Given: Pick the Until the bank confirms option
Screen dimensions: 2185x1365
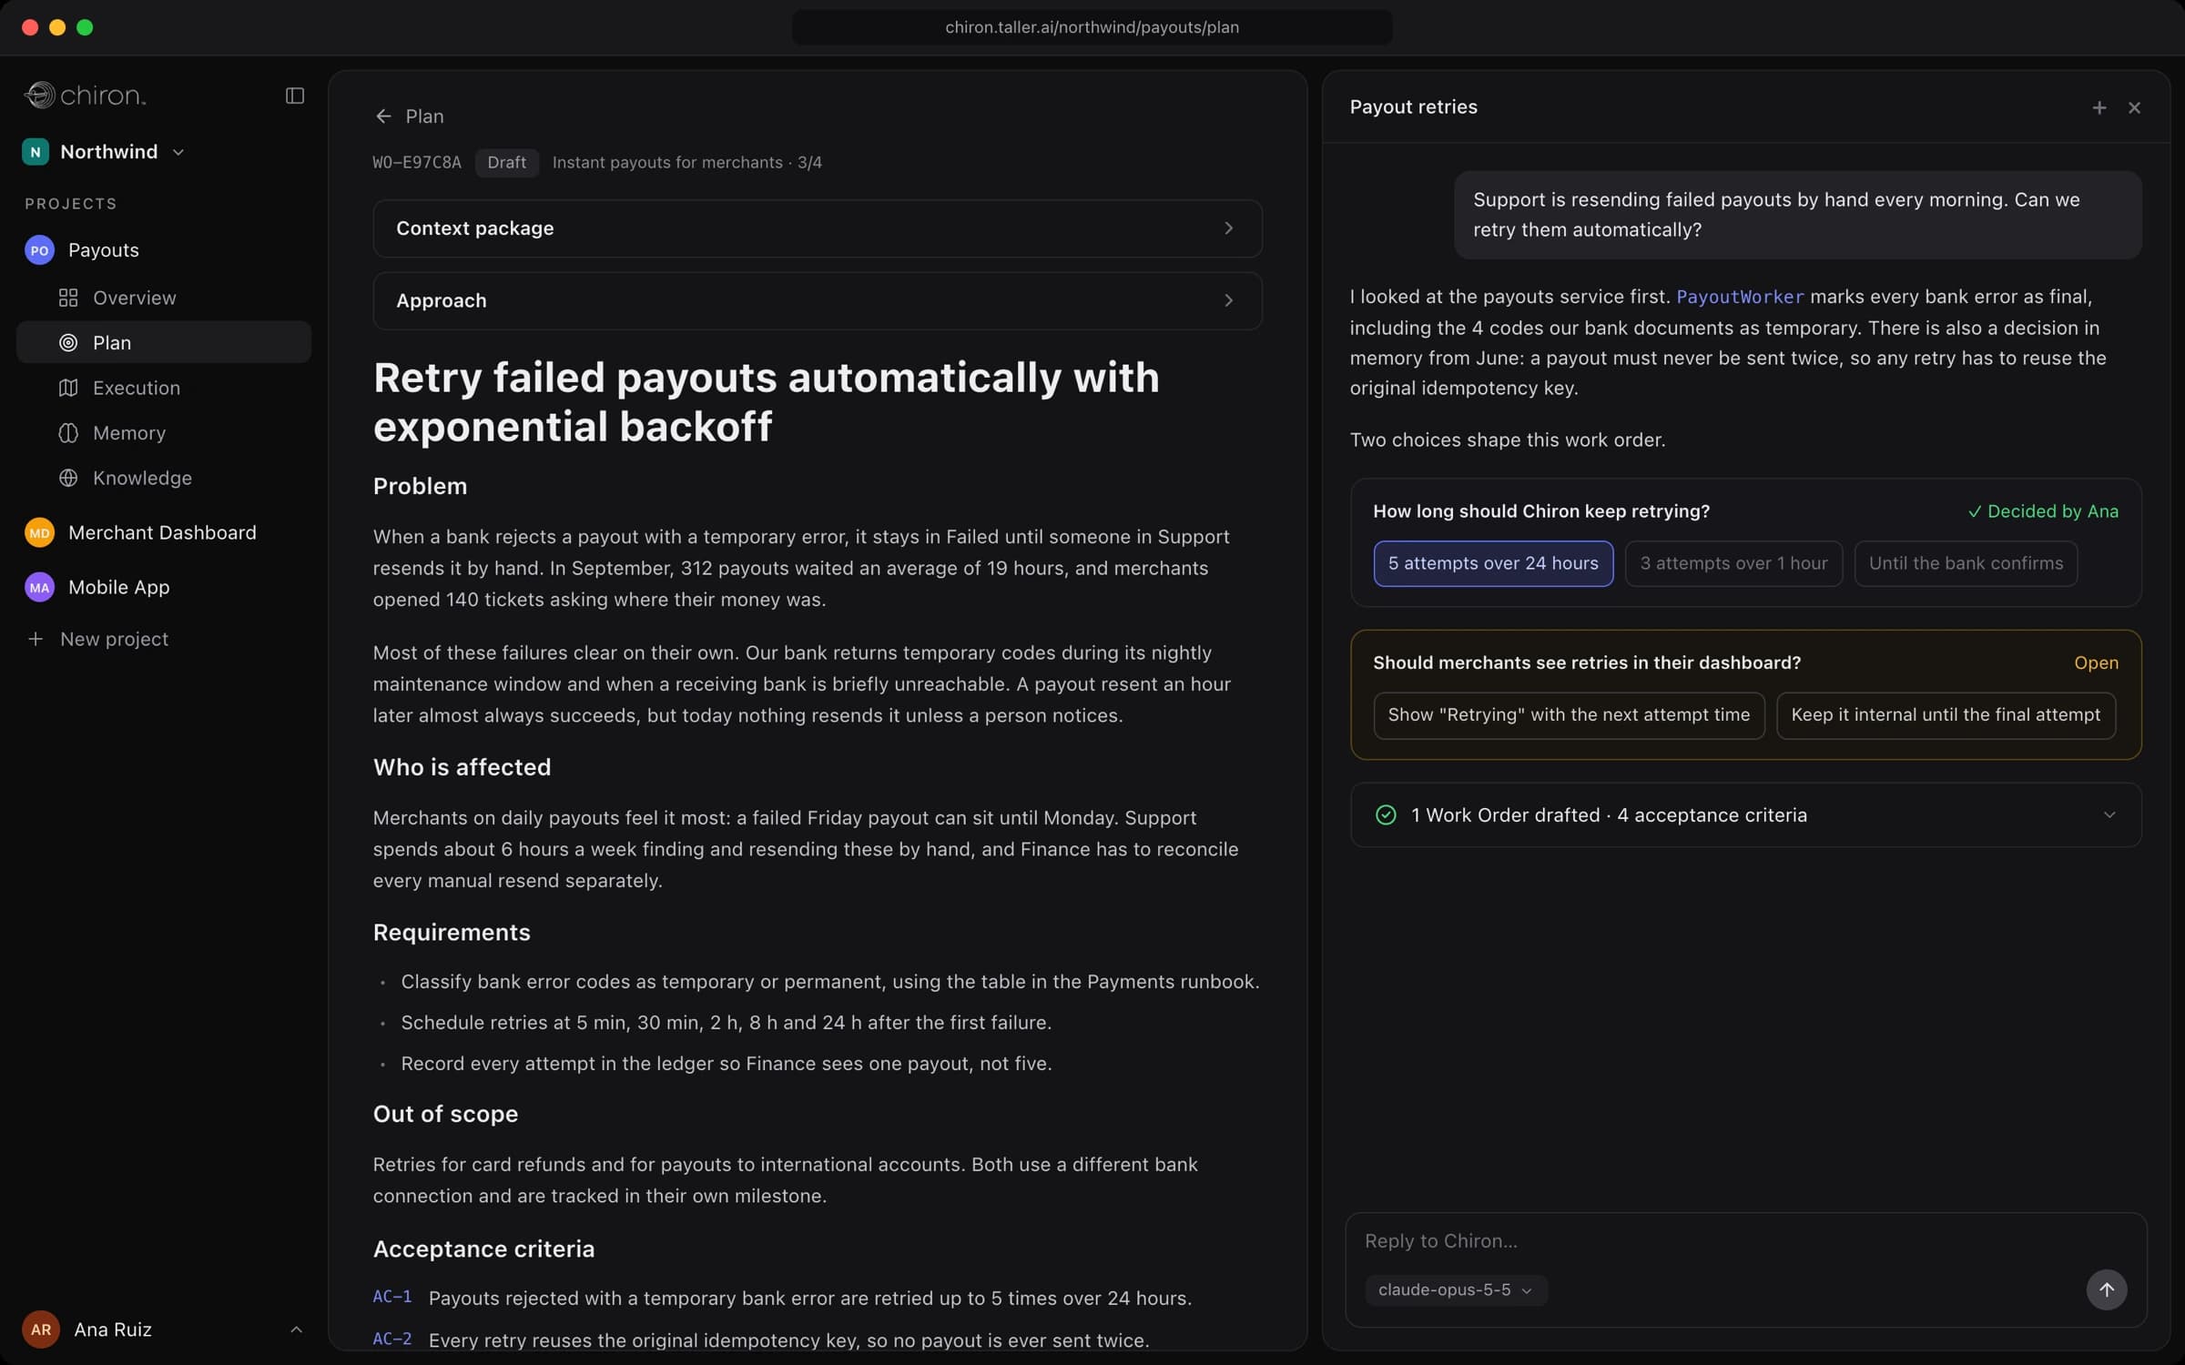Looking at the screenshot, I should click(x=1966, y=563).
